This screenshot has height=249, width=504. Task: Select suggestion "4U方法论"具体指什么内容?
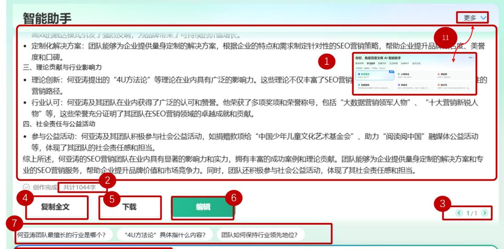(165, 235)
